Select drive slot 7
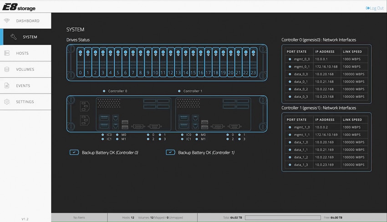Image resolution: width=387 pixels, height=222 pixels. coord(133,63)
